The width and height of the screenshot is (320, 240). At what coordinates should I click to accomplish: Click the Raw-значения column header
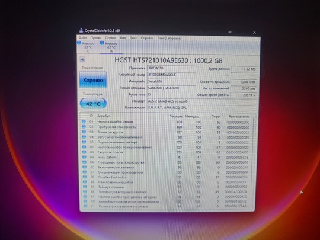(x=239, y=117)
